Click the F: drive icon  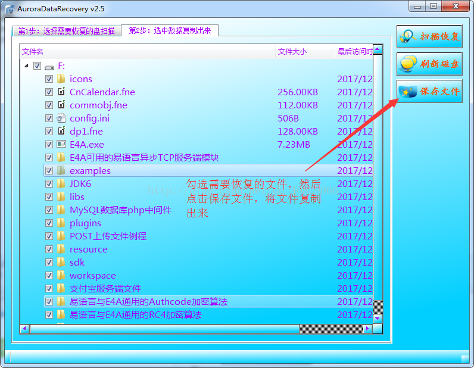point(49,67)
